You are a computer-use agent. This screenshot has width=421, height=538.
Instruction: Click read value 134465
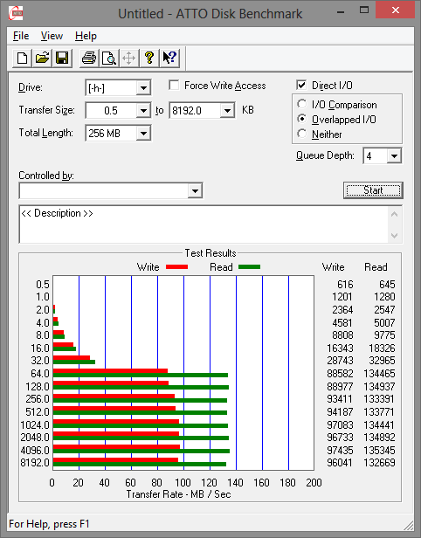[x=379, y=373]
